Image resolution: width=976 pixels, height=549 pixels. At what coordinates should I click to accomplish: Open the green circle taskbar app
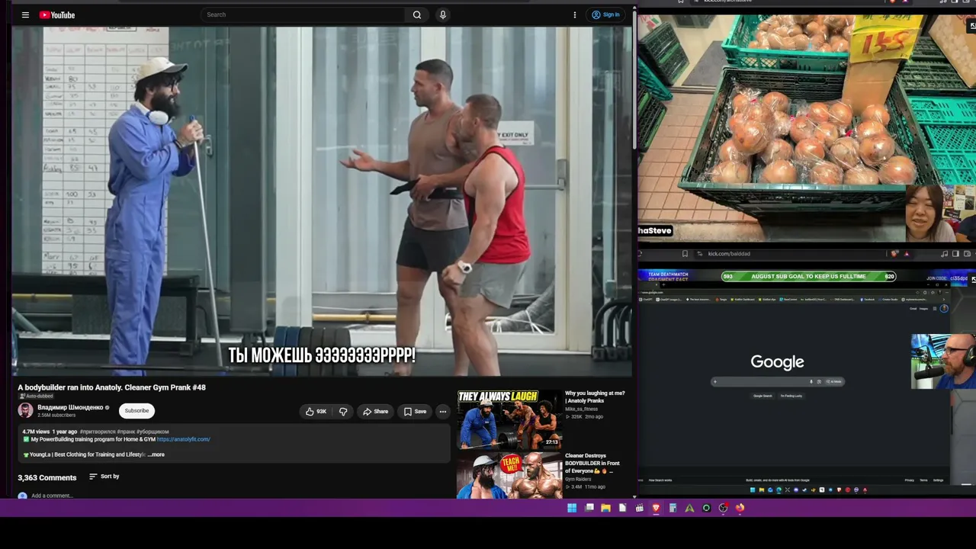706,508
